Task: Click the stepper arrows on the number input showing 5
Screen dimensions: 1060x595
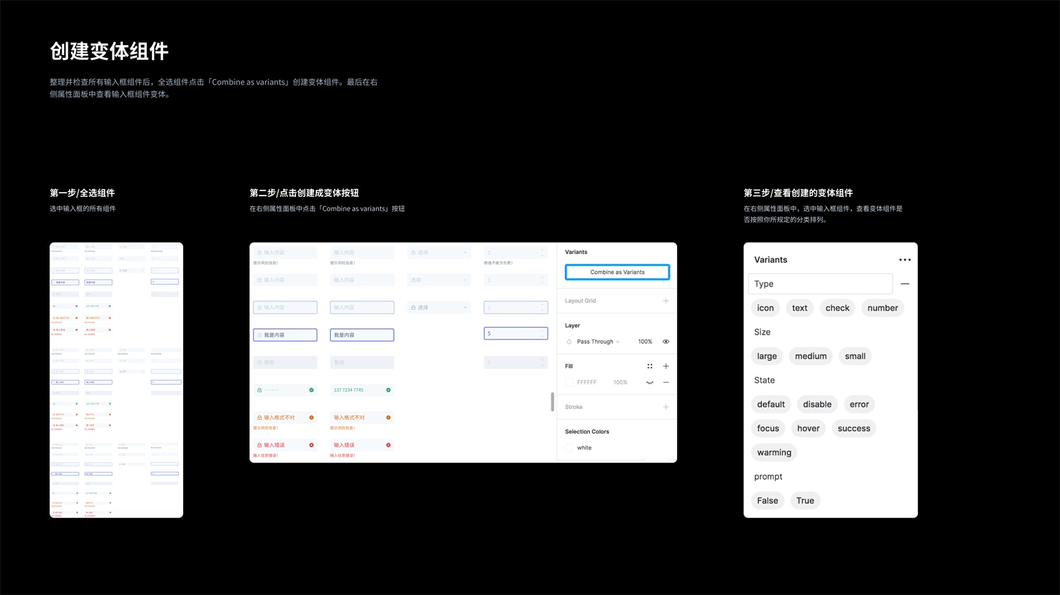Action: [x=543, y=333]
